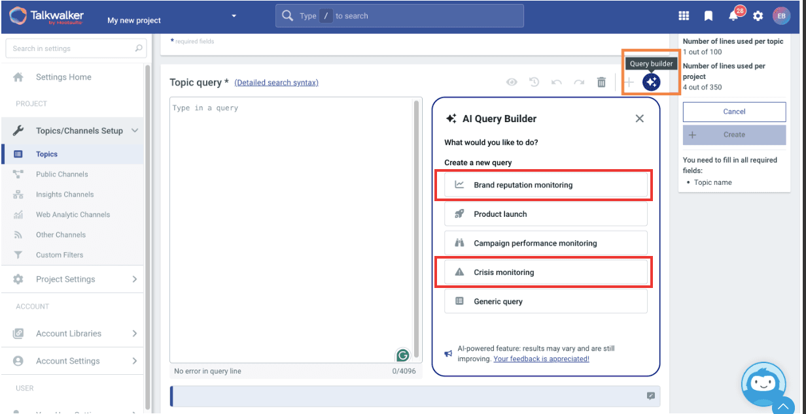Close the AI Query Builder panel
The image size is (806, 414).
(x=639, y=118)
